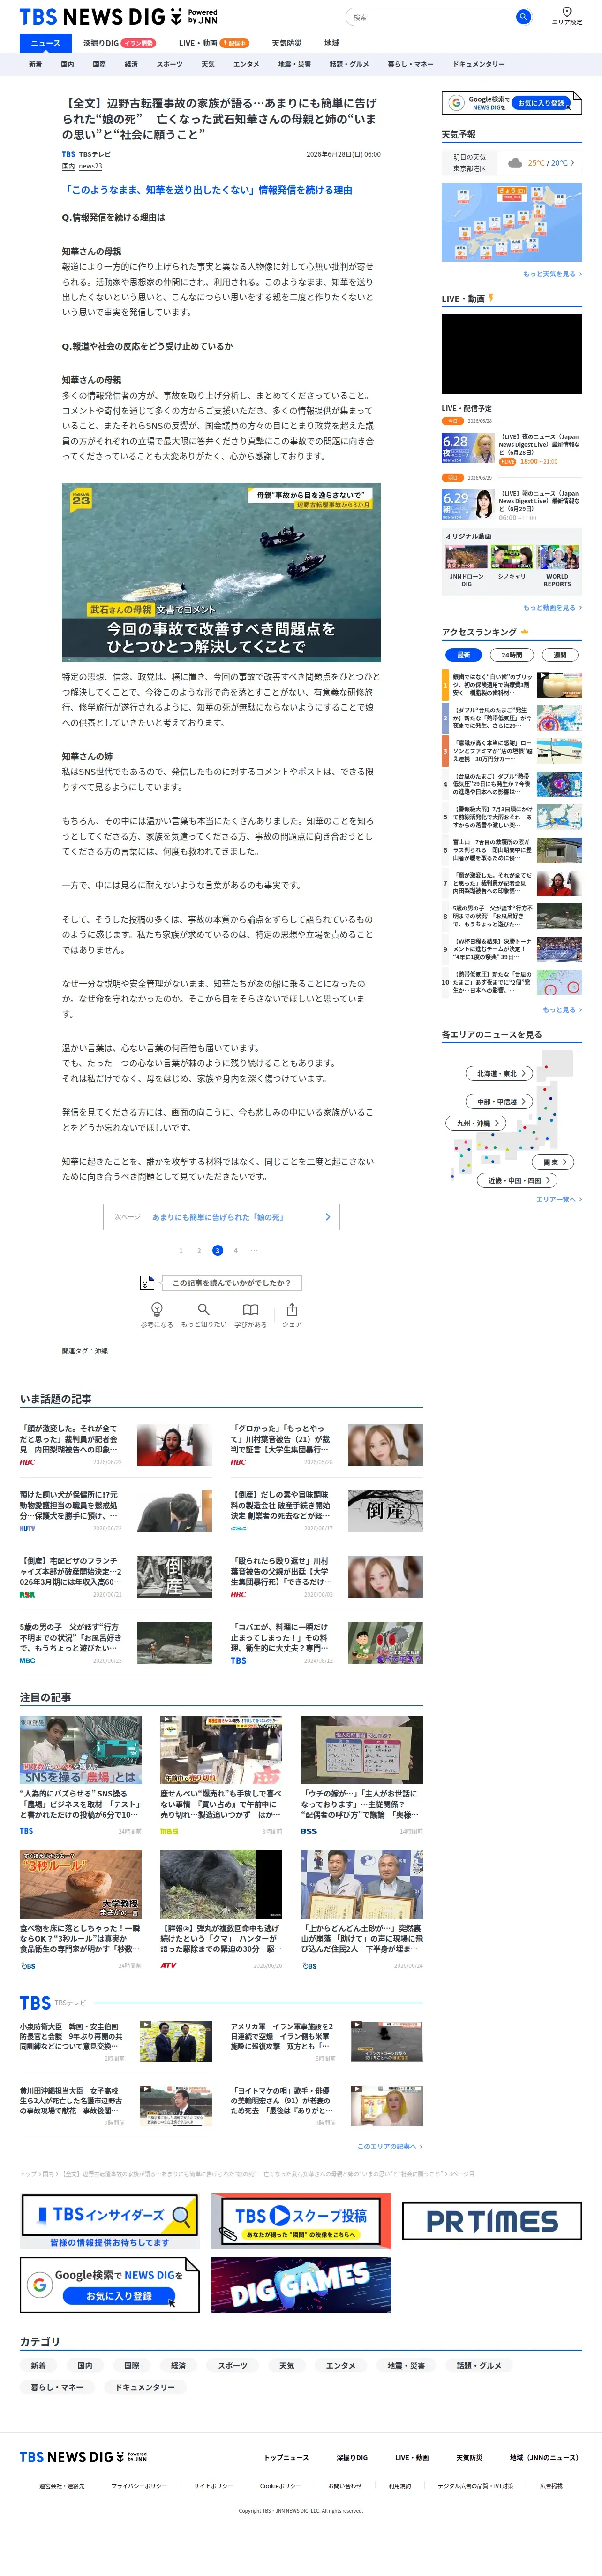Screen dimensions: 602x2576
Task: Type in the 検索 search field
Action: (431, 17)
